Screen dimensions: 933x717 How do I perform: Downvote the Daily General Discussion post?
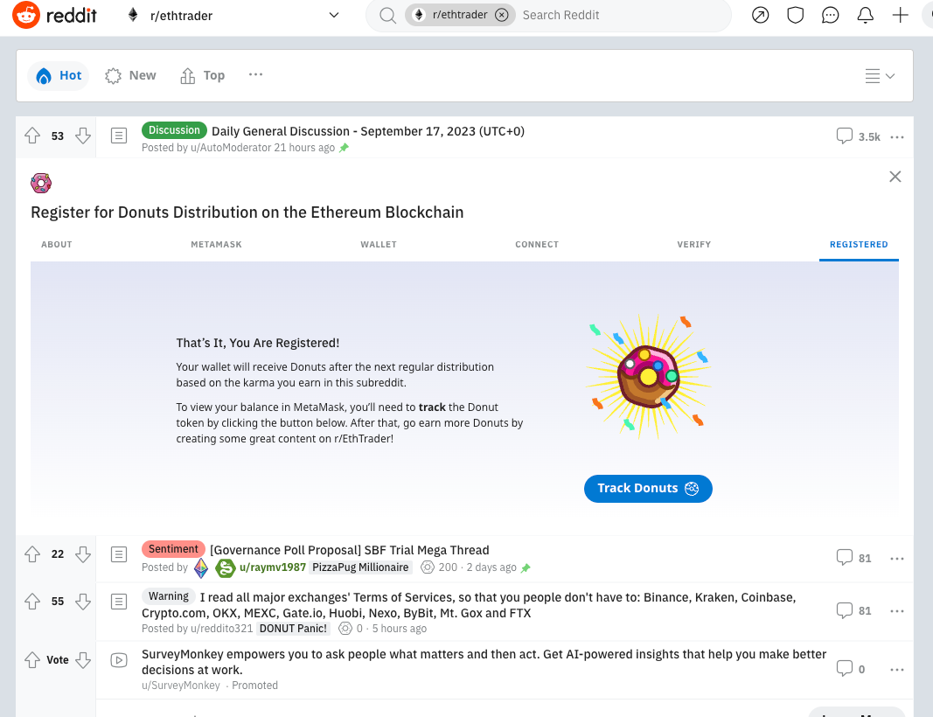(83, 136)
